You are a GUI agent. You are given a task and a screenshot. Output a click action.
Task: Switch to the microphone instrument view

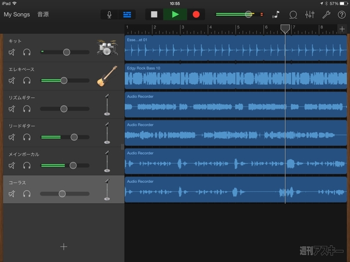coord(109,14)
